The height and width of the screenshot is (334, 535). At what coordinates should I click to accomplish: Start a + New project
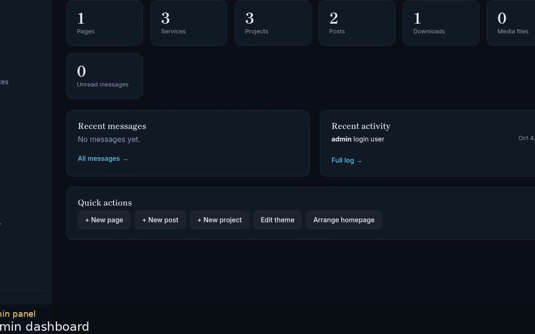click(x=219, y=220)
